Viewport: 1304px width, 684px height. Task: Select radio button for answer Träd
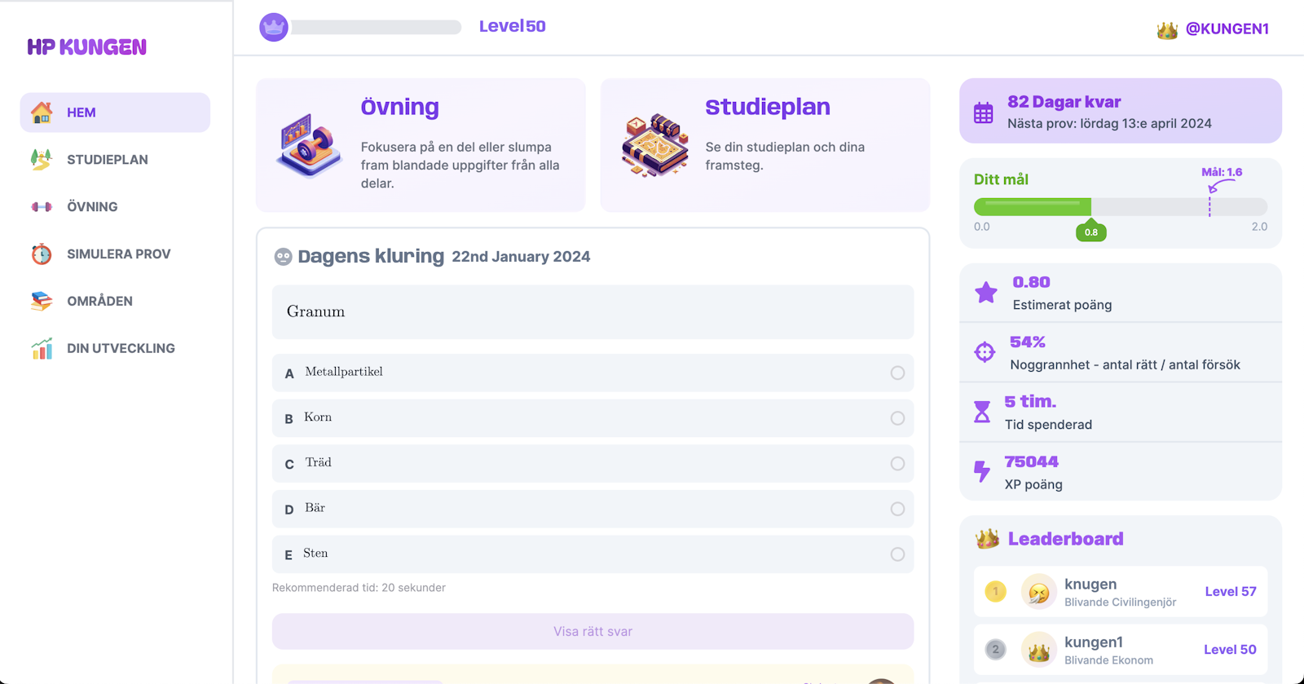tap(897, 464)
